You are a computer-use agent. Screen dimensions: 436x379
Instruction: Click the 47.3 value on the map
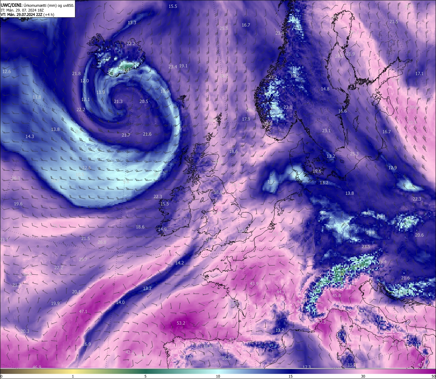click(x=322, y=322)
